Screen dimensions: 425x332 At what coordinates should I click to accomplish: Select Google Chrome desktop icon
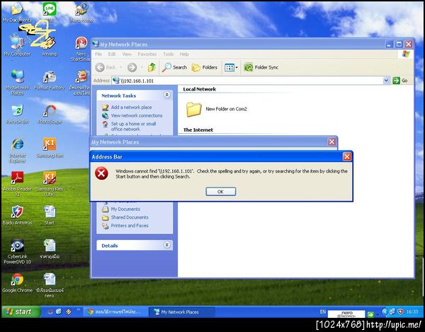tap(17, 282)
